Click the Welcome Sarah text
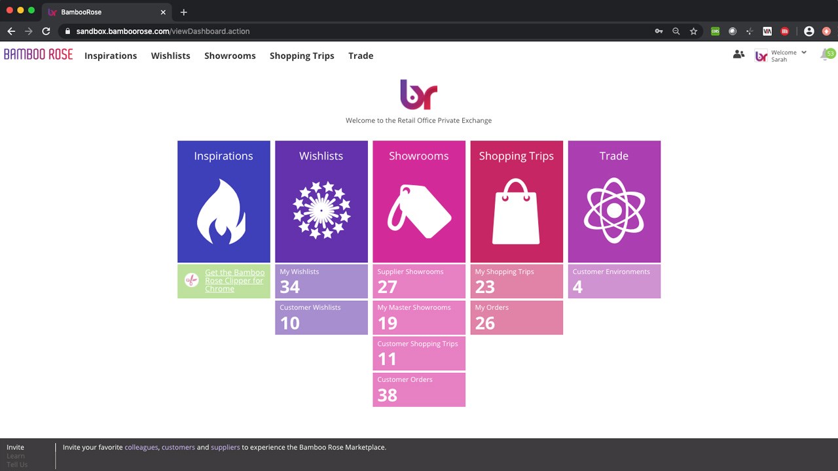This screenshot has height=471, width=838. [x=784, y=56]
